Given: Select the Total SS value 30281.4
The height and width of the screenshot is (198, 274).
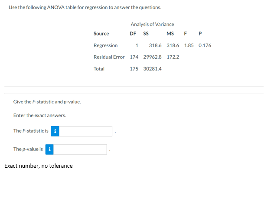Looking at the screenshot, I should tap(152, 69).
